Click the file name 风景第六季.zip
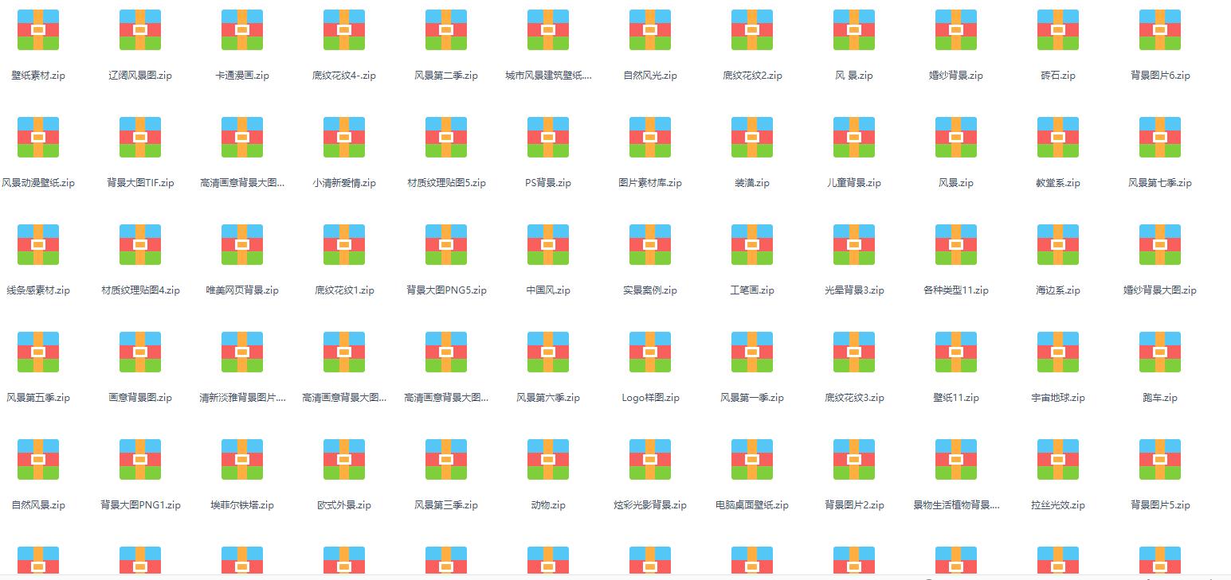 (548, 398)
